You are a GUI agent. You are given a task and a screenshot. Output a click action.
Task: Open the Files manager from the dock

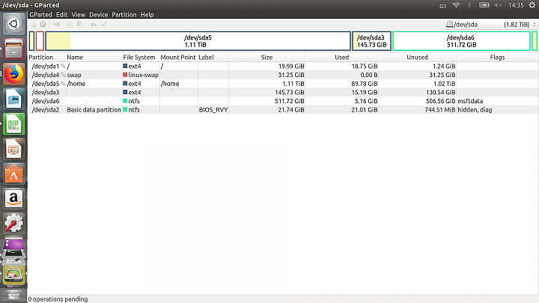tap(13, 49)
